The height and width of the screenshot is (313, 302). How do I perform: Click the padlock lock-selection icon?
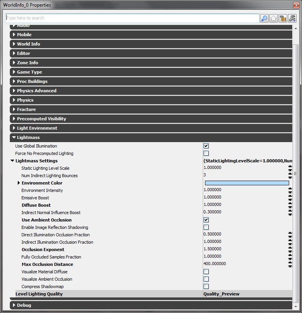click(x=283, y=18)
